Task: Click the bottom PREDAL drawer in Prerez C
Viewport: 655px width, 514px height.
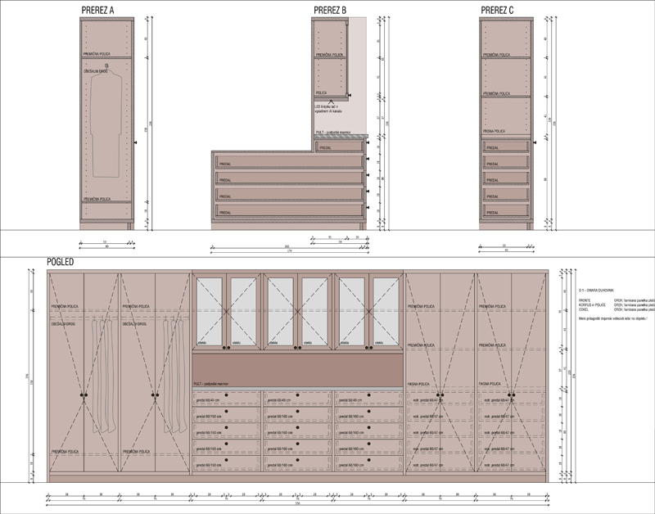Action: (504, 211)
